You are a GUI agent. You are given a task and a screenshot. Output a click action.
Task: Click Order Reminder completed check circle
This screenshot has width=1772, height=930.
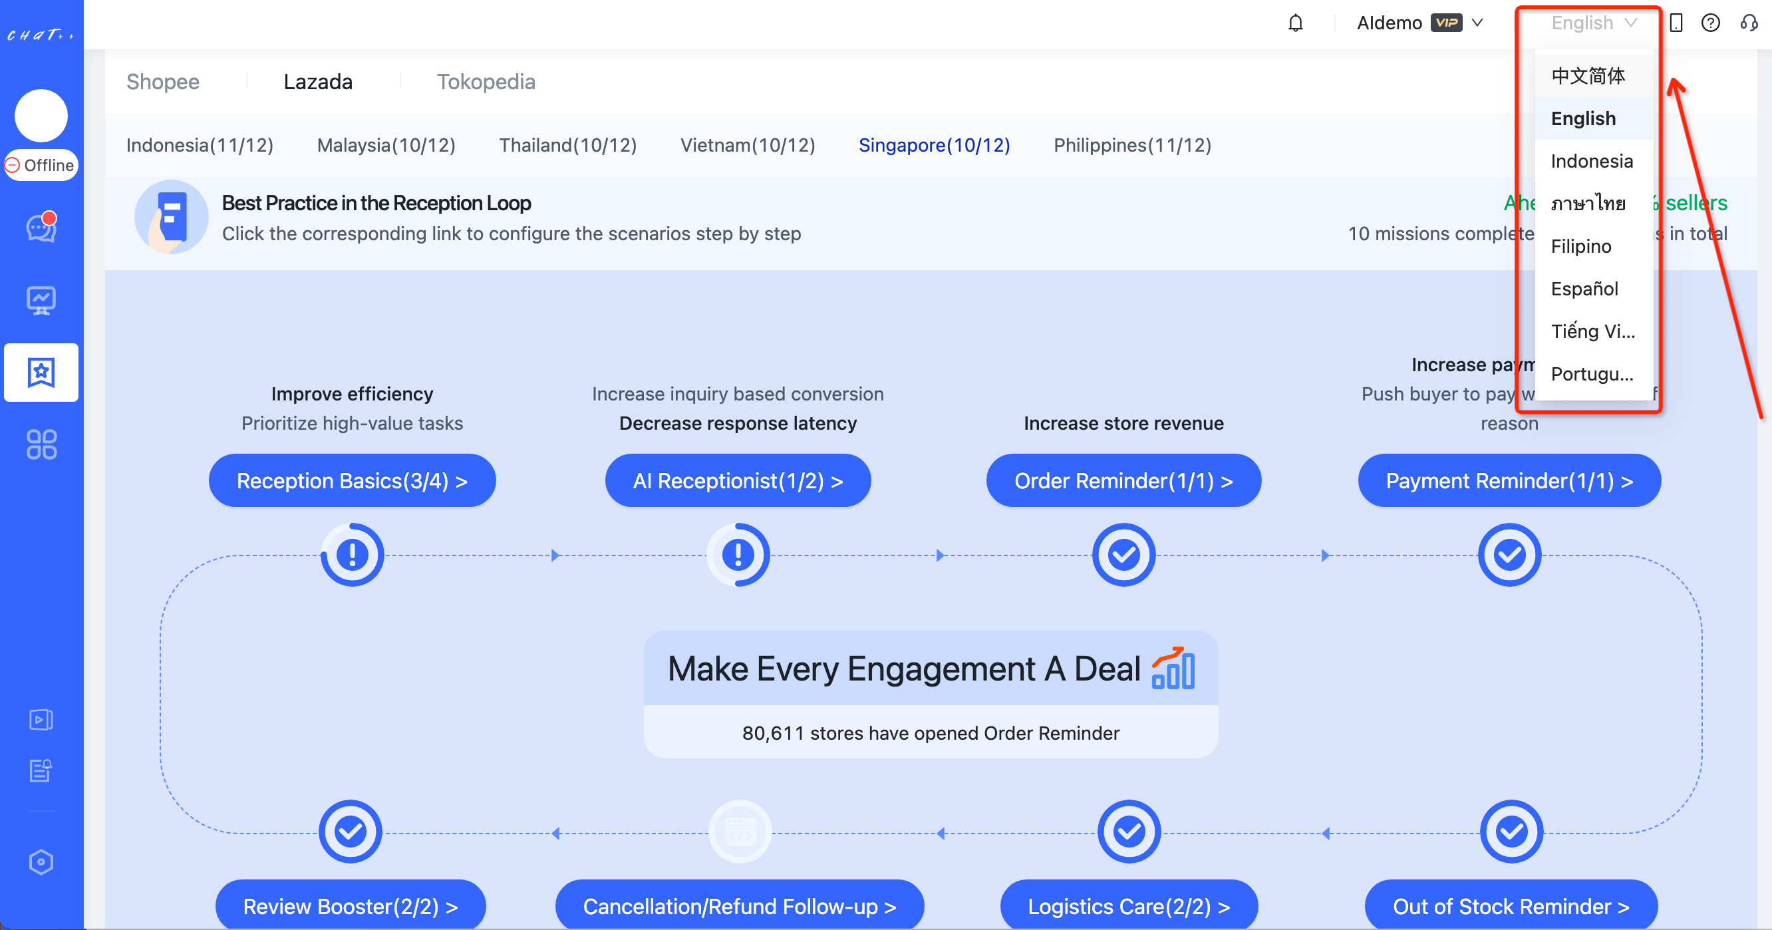1123,554
